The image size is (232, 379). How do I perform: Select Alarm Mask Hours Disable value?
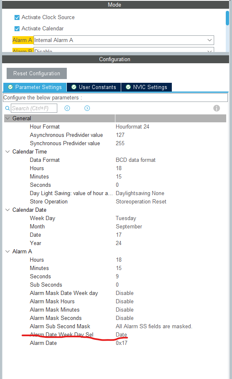[x=125, y=302]
